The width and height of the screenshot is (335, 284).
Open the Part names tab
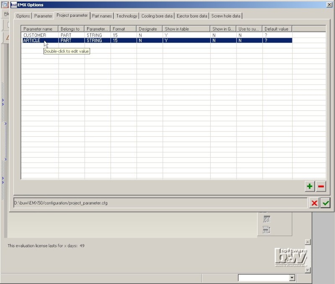(x=102, y=16)
